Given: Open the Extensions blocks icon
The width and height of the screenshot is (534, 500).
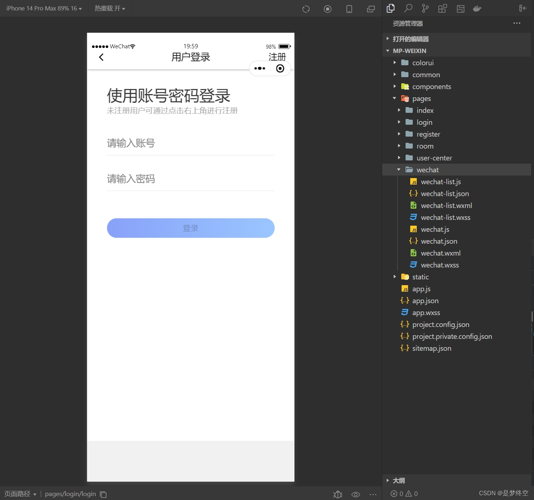Looking at the screenshot, I should coord(443,8).
